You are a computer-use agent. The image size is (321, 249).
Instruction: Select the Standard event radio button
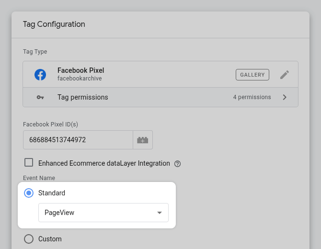click(x=29, y=193)
